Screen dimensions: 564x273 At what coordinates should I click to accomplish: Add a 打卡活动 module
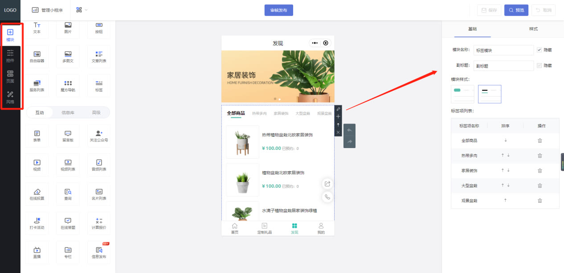pyautogui.click(x=37, y=223)
